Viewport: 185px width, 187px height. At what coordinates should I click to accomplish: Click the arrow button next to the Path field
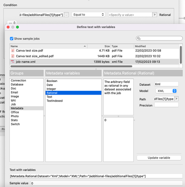(176, 99)
